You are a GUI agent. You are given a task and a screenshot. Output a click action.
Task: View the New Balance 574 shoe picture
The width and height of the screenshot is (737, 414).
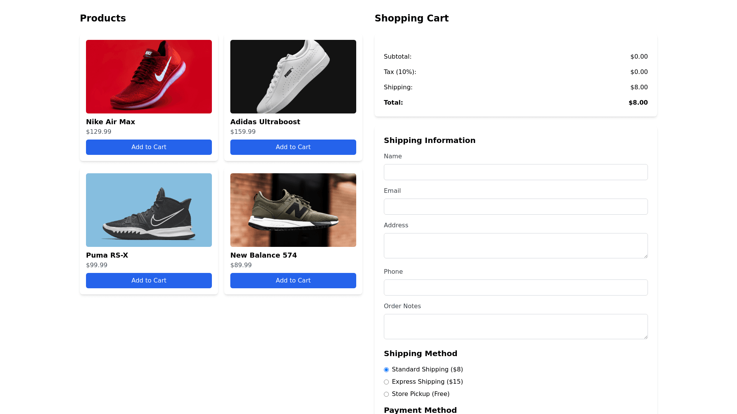[x=293, y=210]
